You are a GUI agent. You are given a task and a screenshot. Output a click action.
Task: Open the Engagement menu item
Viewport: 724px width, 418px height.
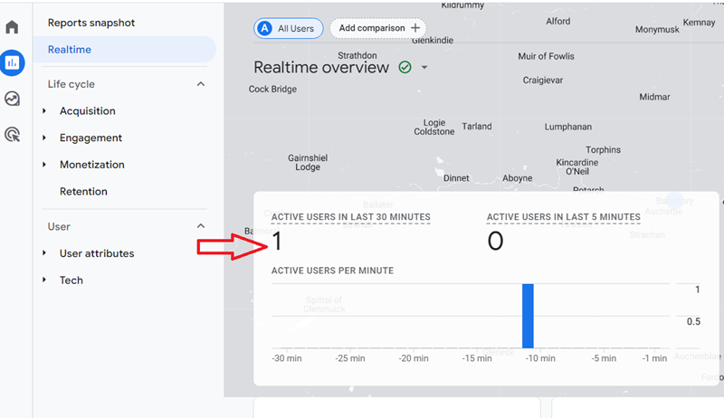coord(91,138)
